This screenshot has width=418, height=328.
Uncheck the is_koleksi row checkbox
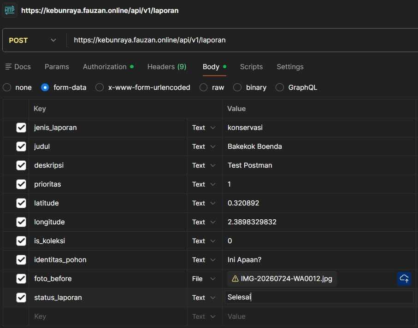[x=21, y=241]
